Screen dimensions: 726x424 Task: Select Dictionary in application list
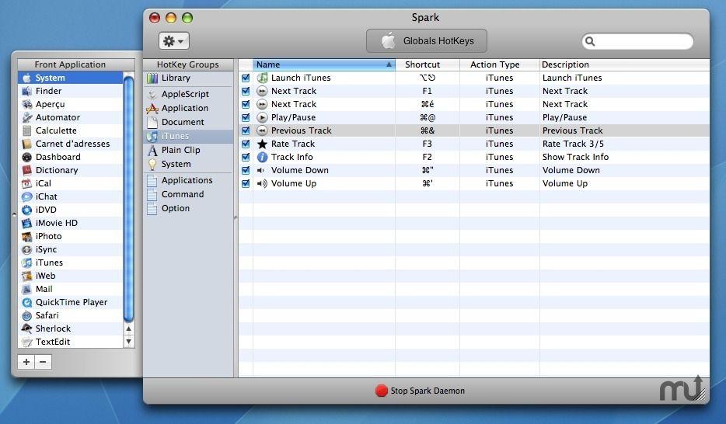click(x=71, y=170)
